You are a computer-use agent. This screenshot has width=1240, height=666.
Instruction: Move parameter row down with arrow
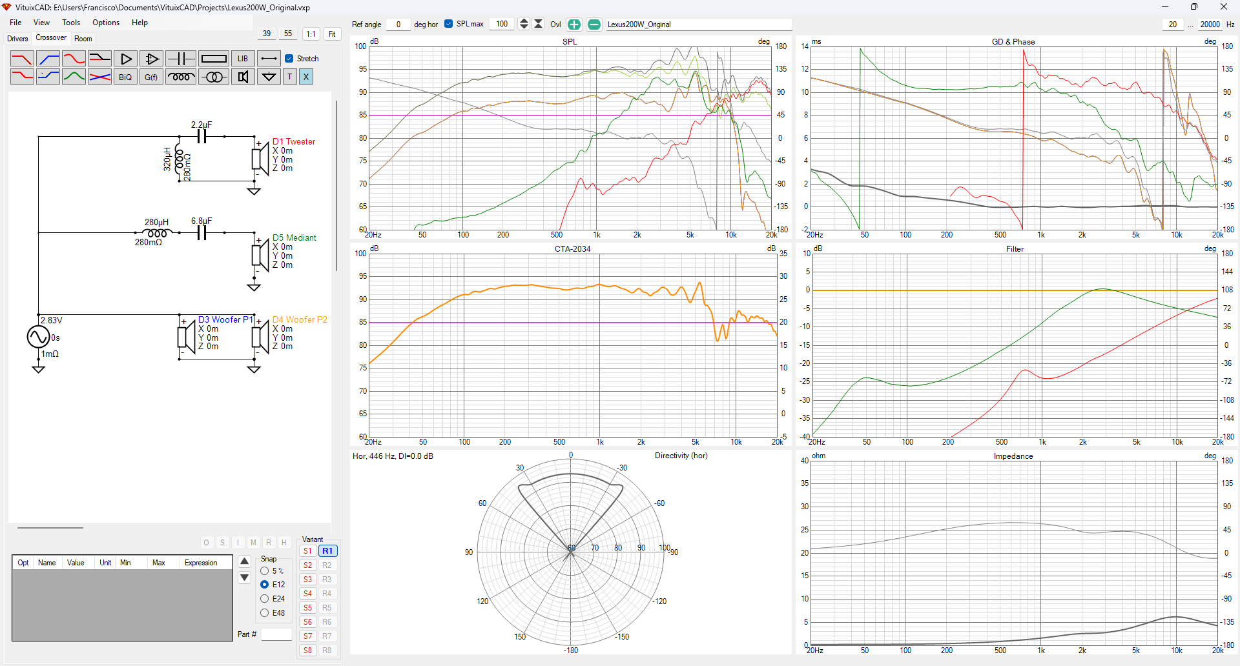click(245, 578)
